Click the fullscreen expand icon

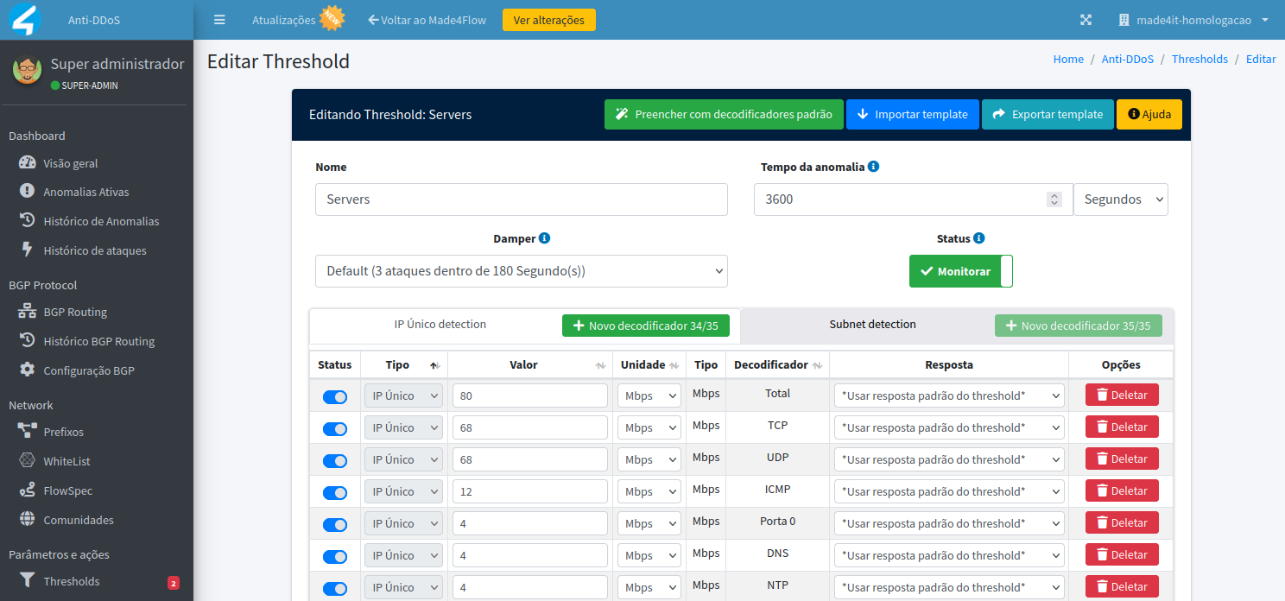pyautogui.click(x=1086, y=20)
